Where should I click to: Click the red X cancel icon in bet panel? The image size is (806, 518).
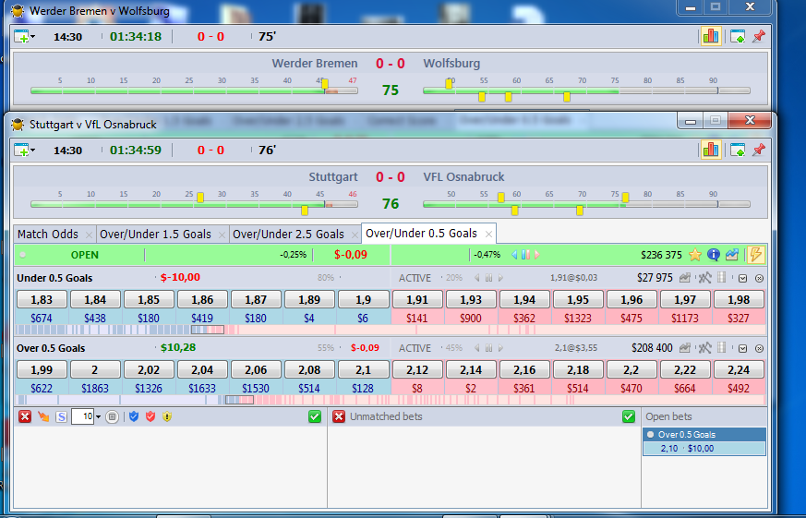click(25, 416)
